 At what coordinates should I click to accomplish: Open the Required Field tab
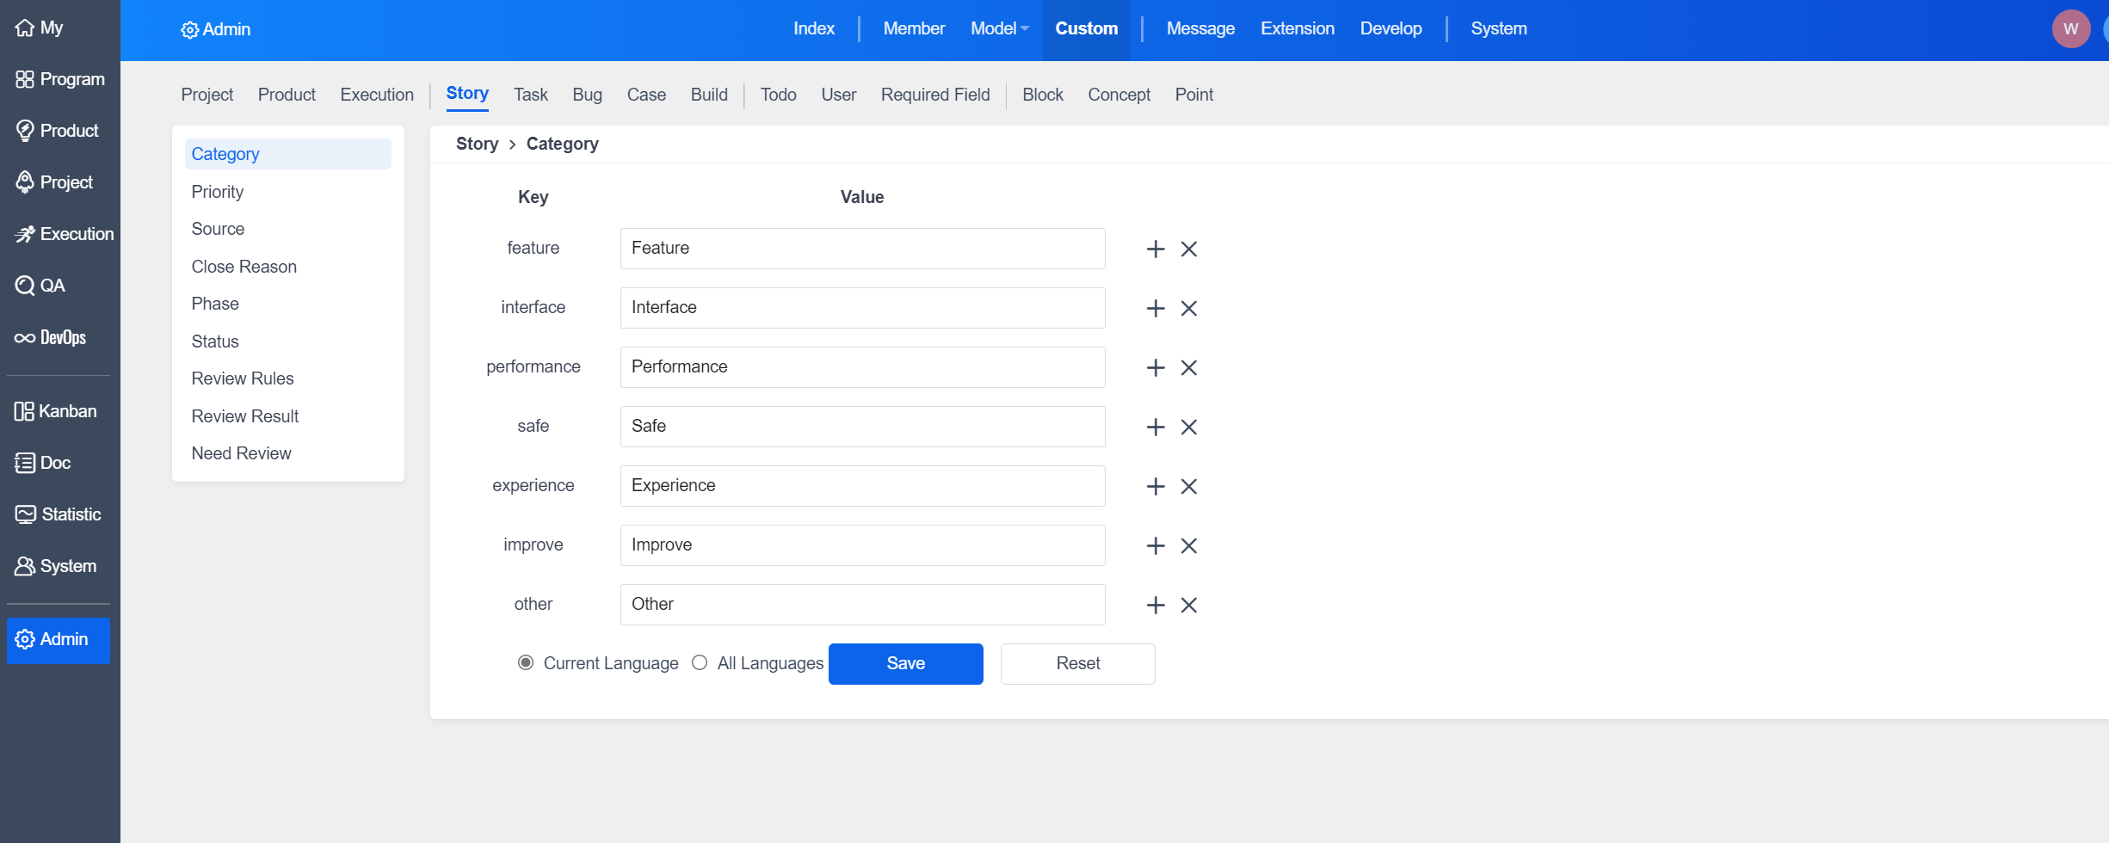[x=934, y=95]
